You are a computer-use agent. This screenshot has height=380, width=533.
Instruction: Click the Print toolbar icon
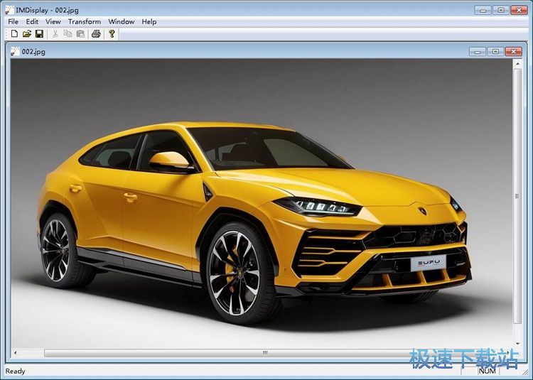point(96,33)
